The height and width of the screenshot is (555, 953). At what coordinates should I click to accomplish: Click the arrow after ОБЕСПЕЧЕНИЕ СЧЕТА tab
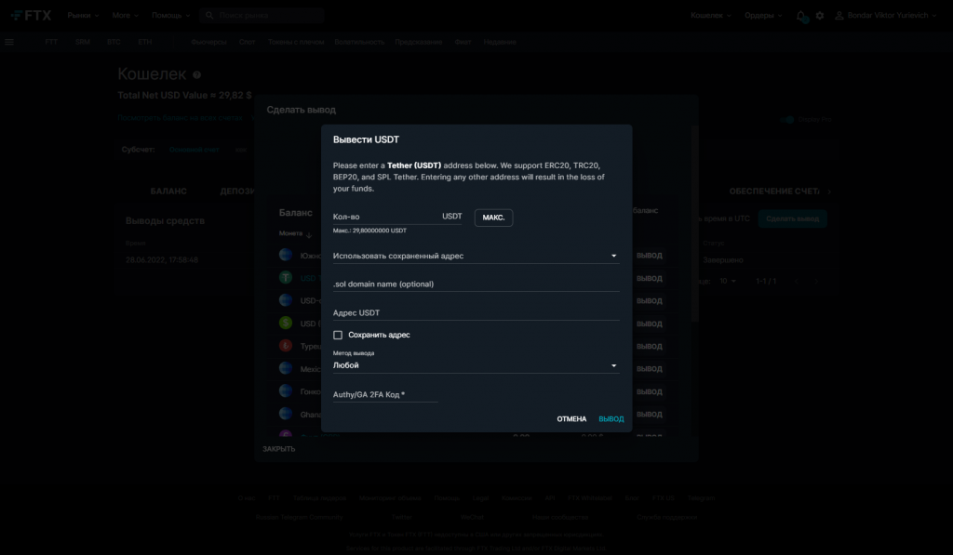tap(829, 192)
